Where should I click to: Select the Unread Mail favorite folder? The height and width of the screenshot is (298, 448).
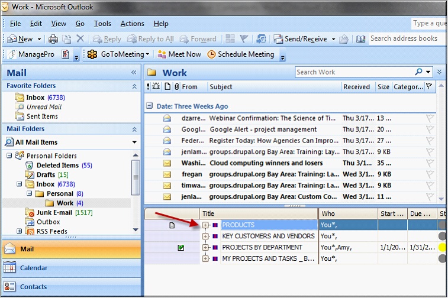point(44,107)
